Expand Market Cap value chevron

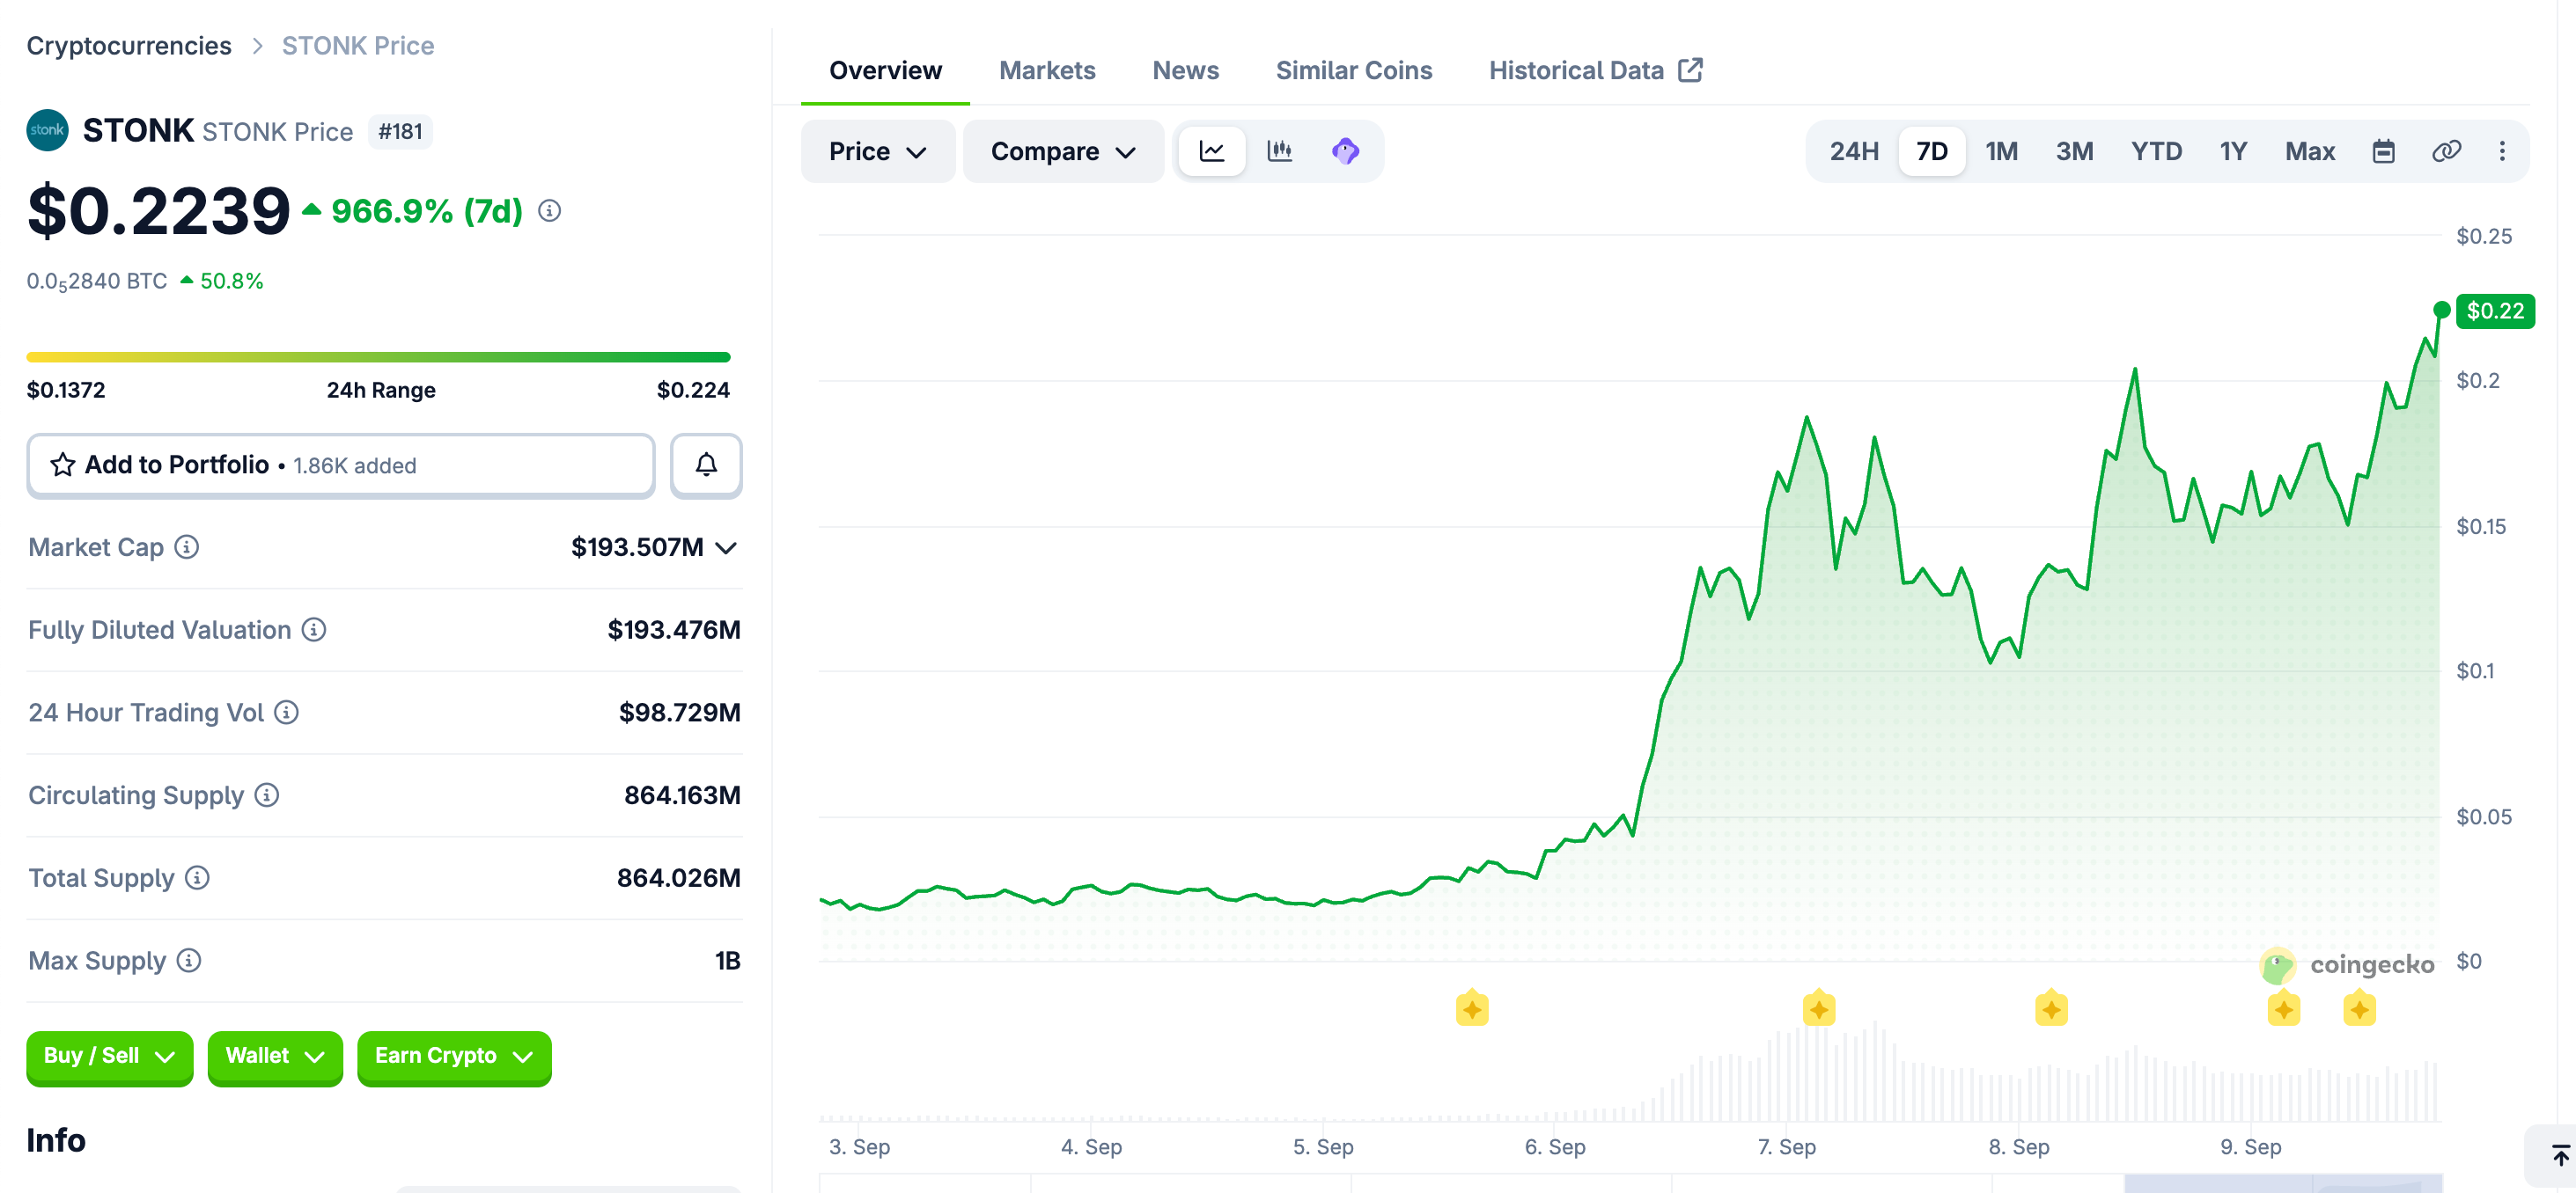pos(727,547)
